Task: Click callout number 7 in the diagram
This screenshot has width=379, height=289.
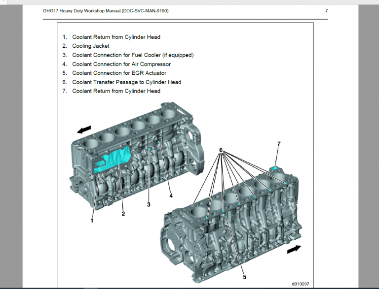Action: point(279,144)
